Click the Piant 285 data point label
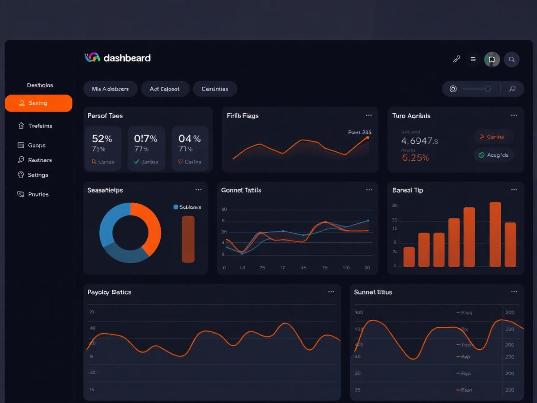 360,132
